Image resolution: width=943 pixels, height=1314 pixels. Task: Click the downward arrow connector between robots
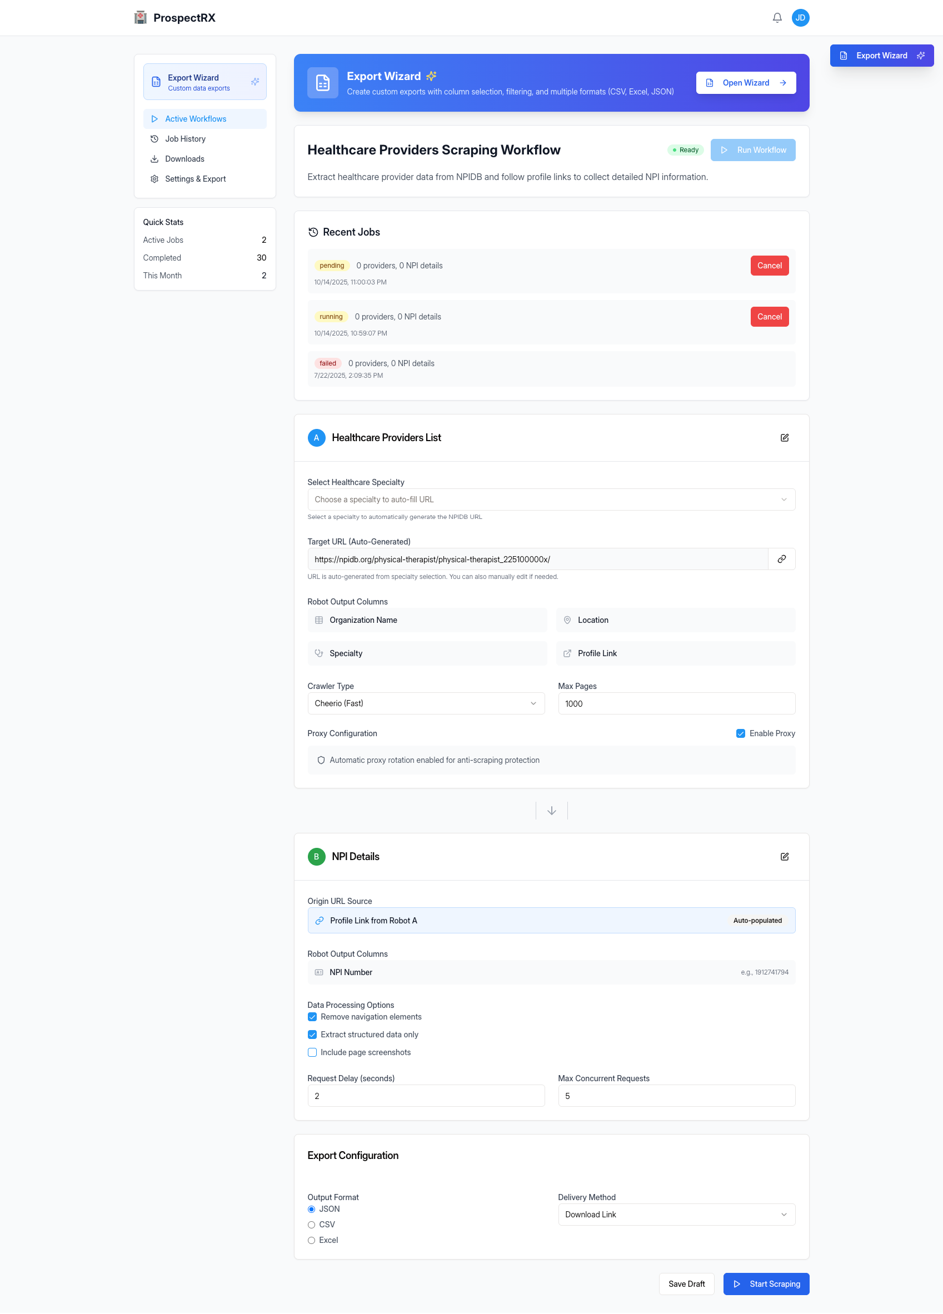[551, 810]
